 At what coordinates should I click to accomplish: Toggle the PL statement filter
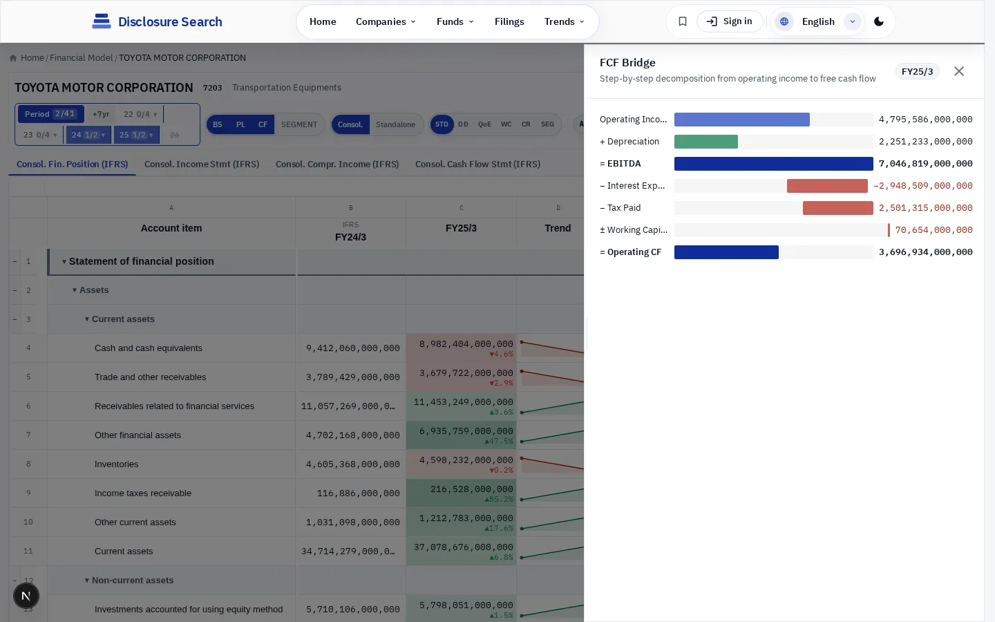coord(240,124)
